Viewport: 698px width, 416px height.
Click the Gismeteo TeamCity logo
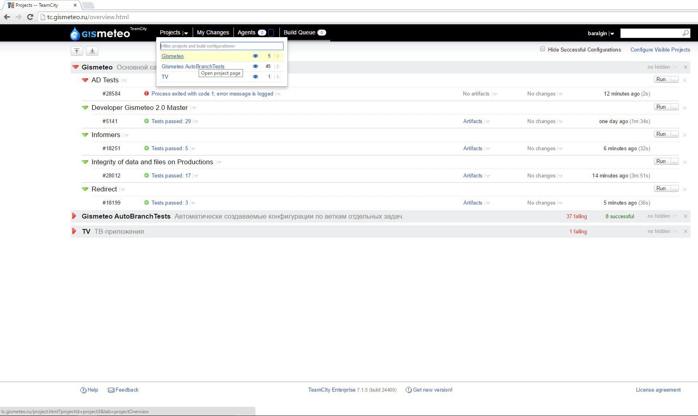[109, 34]
